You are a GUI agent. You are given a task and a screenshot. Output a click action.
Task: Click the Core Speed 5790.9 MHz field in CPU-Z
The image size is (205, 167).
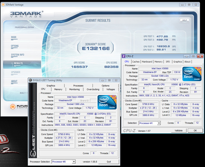[x=148, y=104]
